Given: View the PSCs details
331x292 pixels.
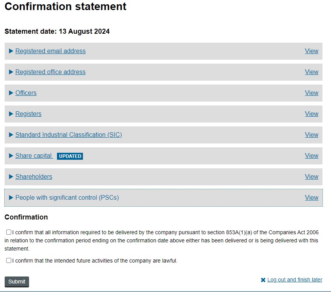Looking at the screenshot, I should tap(312, 197).
